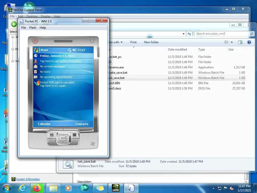Tap No unread messages text
This screenshot has width=257, height=193.
click(52, 66)
